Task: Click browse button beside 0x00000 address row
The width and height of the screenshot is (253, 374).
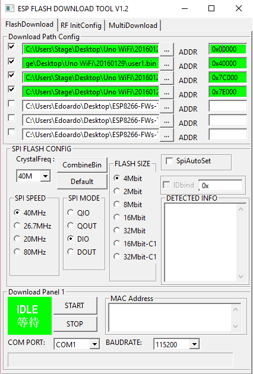Action: point(167,50)
